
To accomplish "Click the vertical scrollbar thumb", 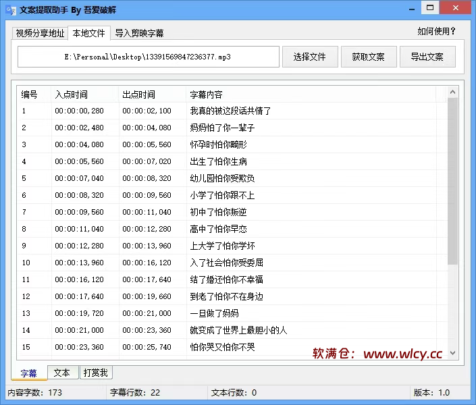I will 452,181.
